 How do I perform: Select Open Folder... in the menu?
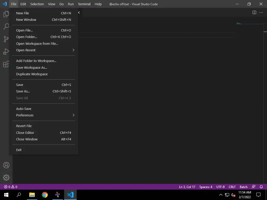click(x=44, y=37)
